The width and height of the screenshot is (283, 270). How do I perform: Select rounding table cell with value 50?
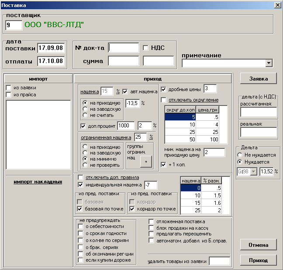pos(180,140)
